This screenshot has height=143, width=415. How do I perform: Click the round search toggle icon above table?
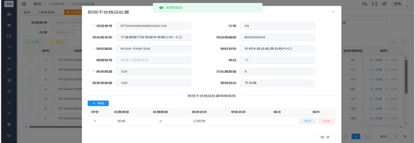point(393,42)
